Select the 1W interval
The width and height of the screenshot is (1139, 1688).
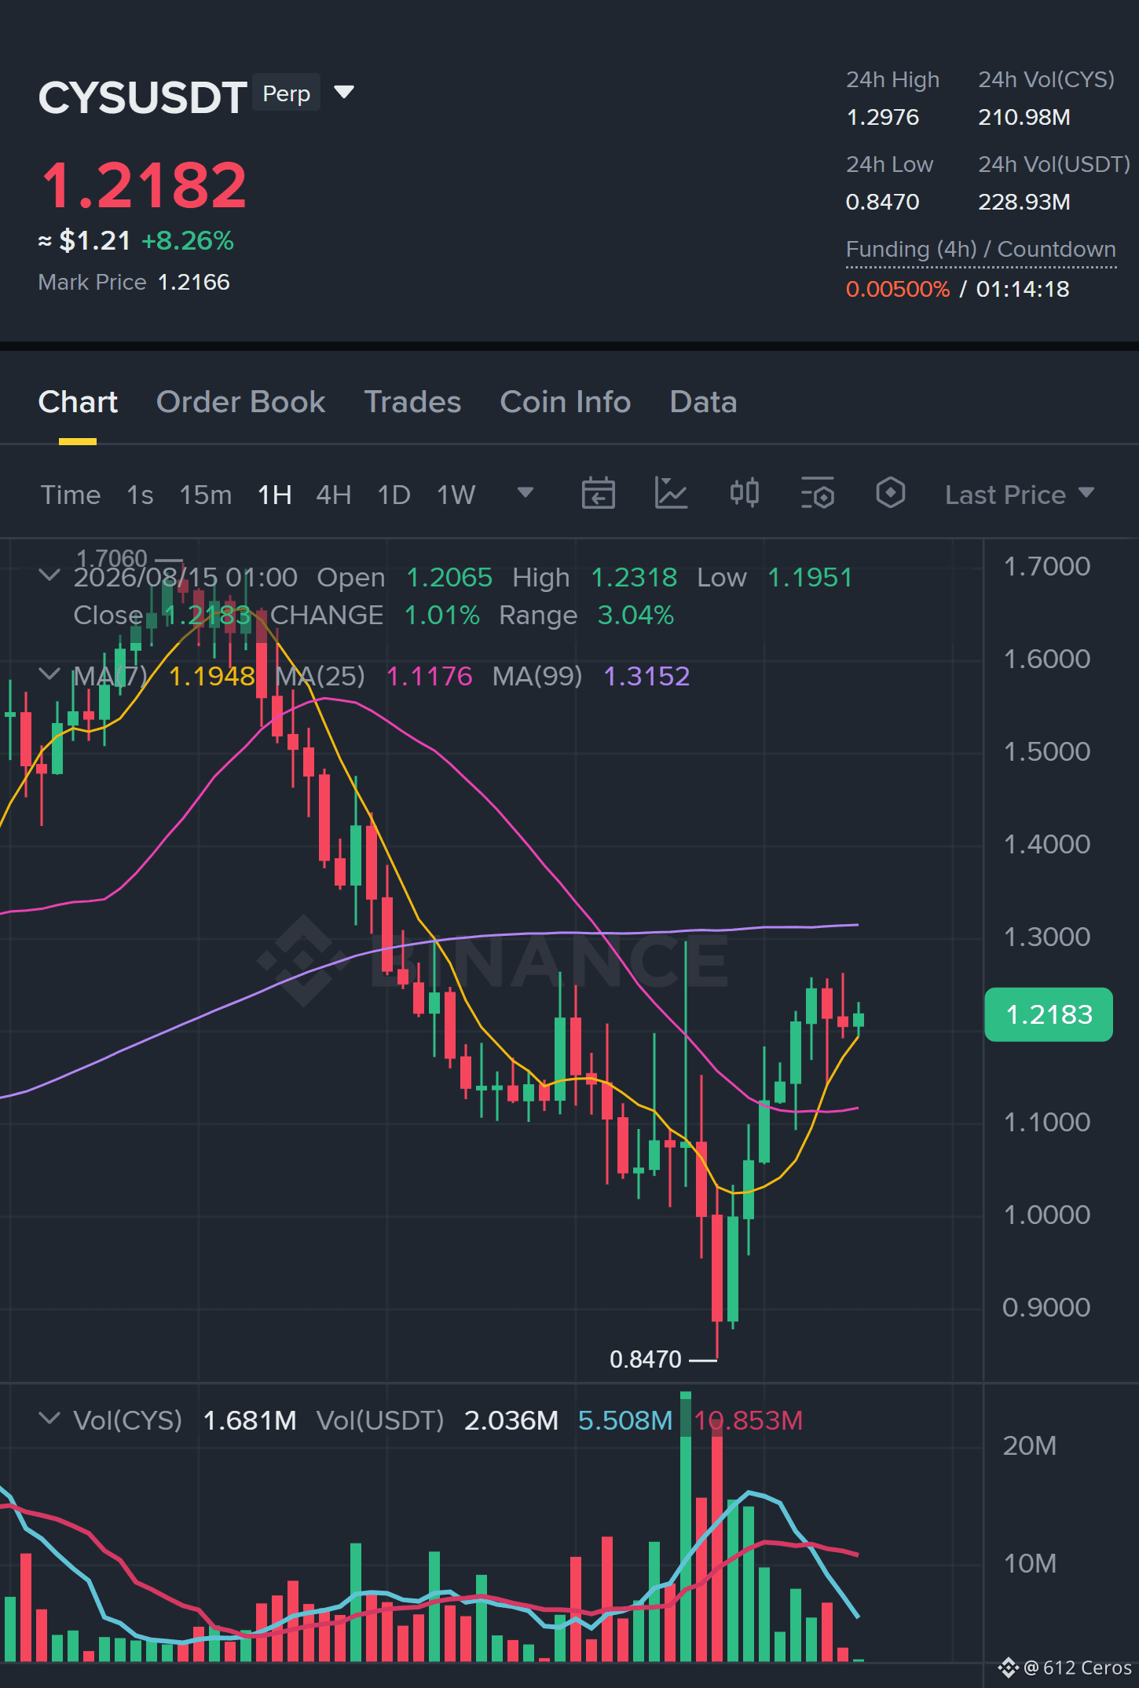click(456, 495)
